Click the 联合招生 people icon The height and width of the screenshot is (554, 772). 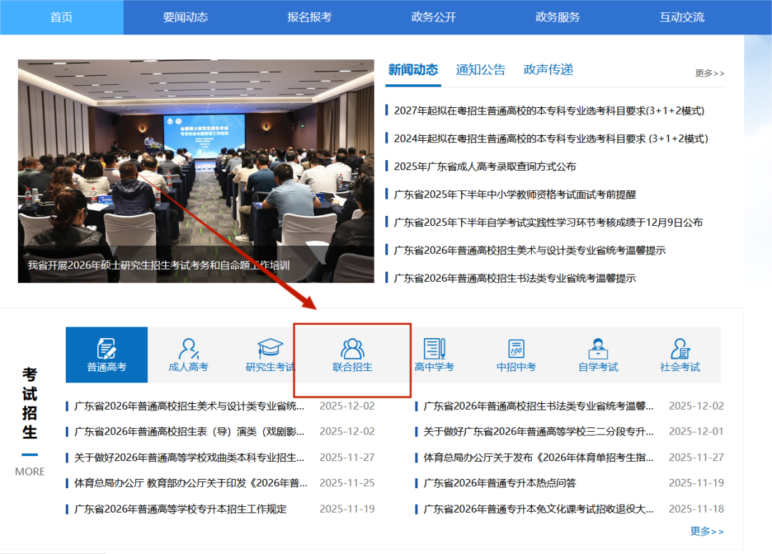(x=352, y=349)
